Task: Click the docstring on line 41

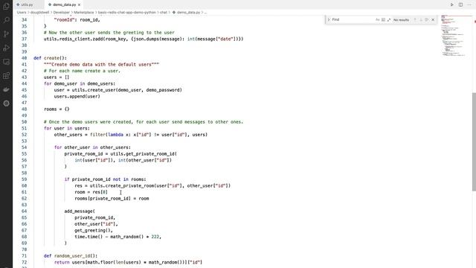Action: [x=101, y=65]
